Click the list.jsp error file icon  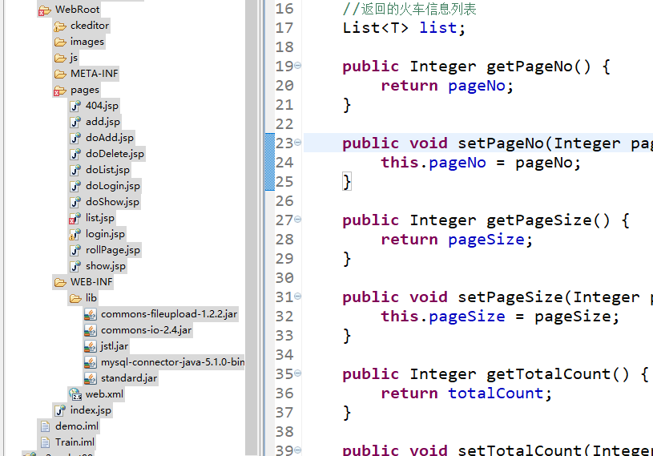[x=75, y=218]
